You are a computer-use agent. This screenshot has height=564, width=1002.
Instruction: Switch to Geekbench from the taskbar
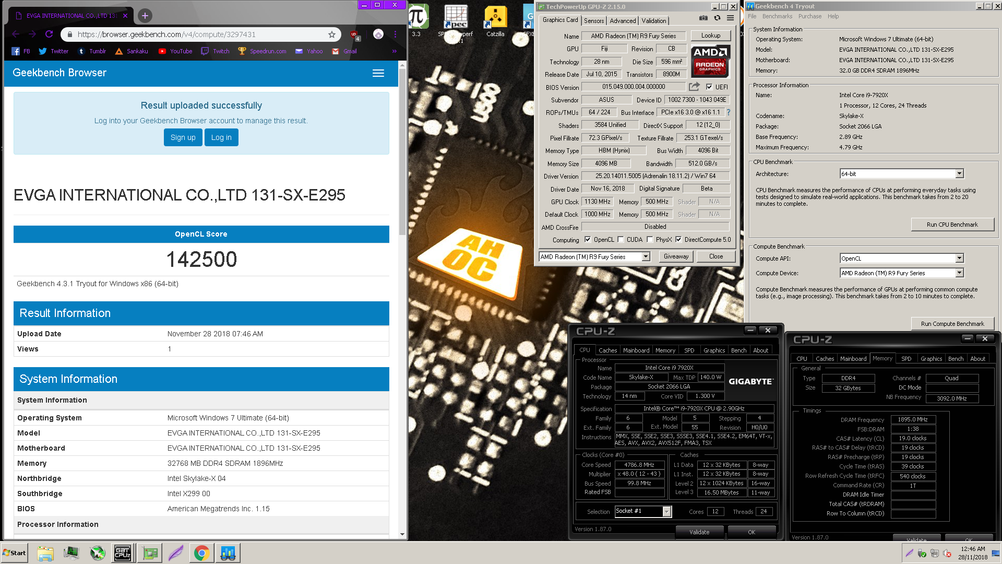[228, 553]
